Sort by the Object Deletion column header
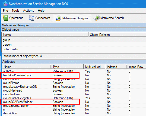 [x=117, y=35]
